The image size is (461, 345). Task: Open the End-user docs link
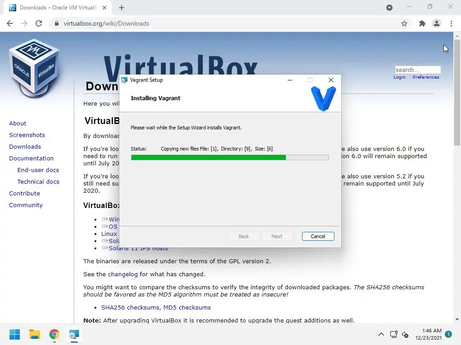click(38, 170)
